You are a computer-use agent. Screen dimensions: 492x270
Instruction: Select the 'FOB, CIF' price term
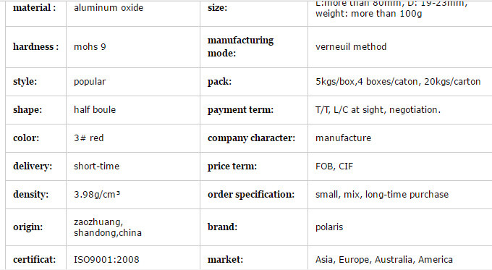[x=334, y=166]
